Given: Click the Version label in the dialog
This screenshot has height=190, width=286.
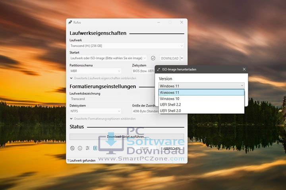Looking at the screenshot, I should pos(165,79).
